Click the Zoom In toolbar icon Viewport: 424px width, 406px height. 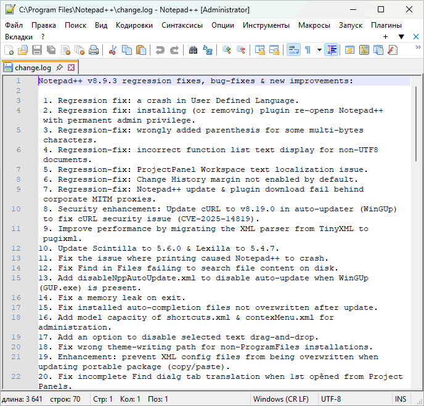click(x=227, y=50)
